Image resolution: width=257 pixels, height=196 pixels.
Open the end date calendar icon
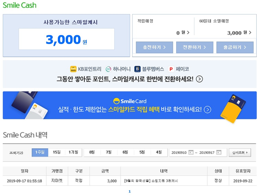tap(219, 153)
